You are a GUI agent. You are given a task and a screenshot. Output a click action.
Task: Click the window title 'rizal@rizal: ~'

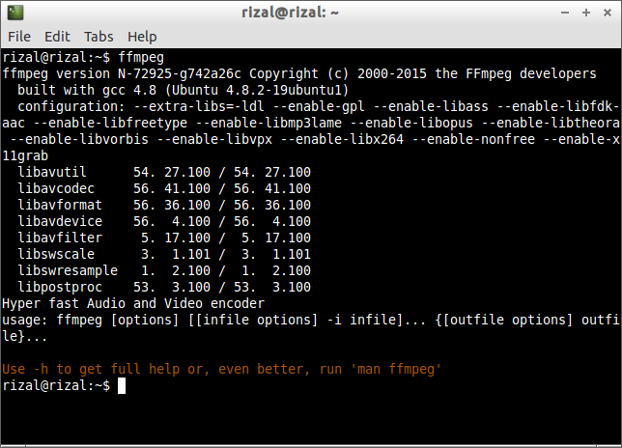(x=290, y=13)
